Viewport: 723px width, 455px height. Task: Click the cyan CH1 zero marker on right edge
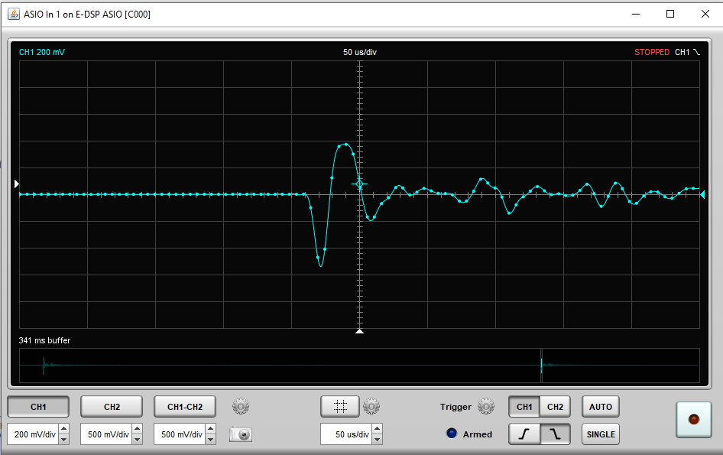(702, 195)
